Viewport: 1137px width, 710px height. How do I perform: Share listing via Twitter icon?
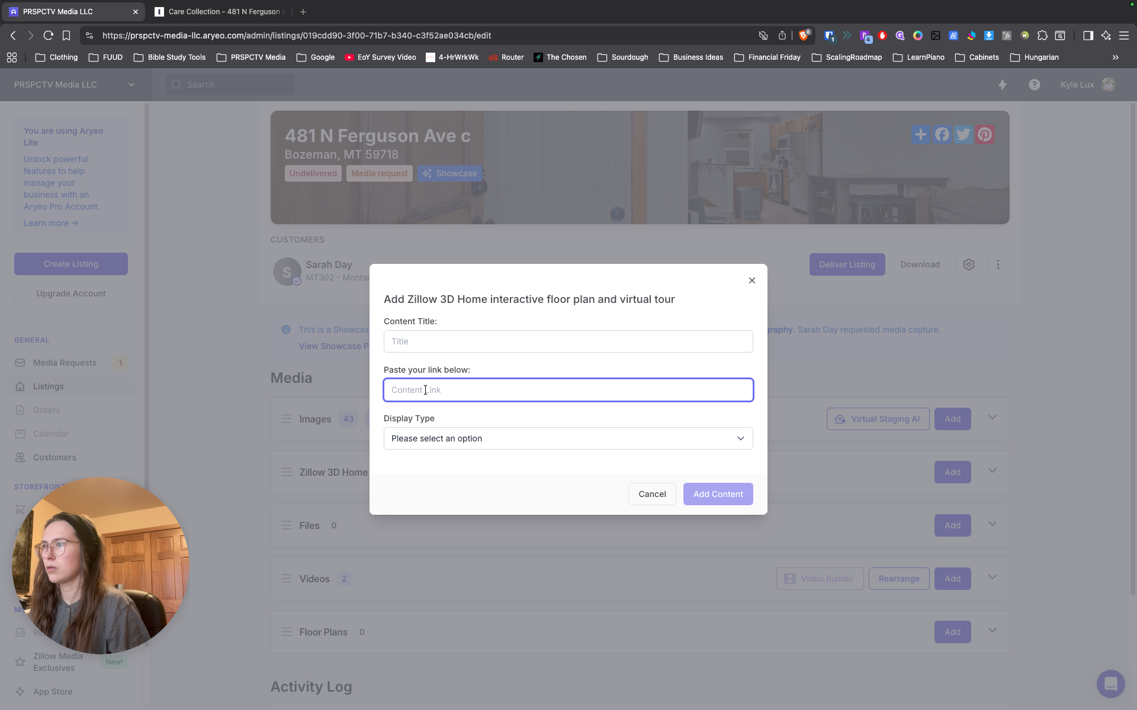tap(963, 135)
